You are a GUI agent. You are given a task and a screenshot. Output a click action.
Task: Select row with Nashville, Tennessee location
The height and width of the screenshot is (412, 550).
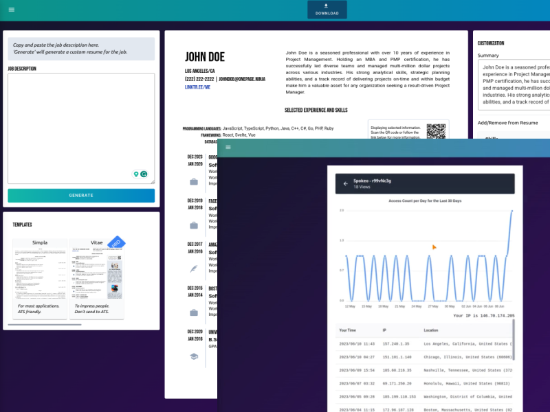coord(423,370)
